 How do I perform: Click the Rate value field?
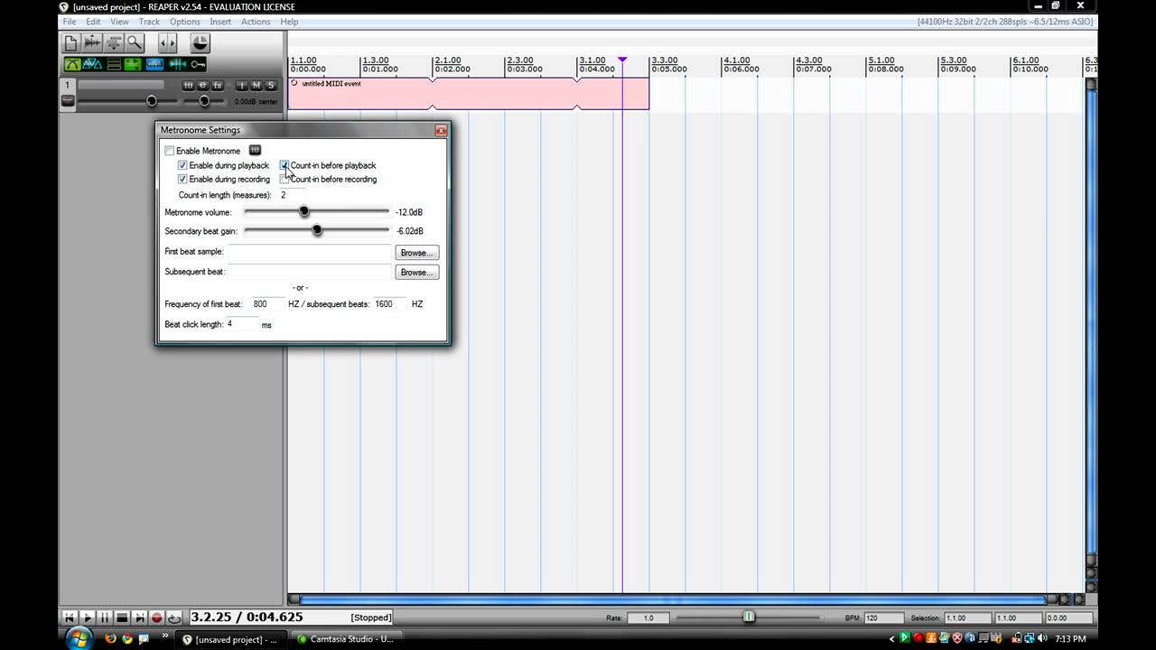pos(648,617)
